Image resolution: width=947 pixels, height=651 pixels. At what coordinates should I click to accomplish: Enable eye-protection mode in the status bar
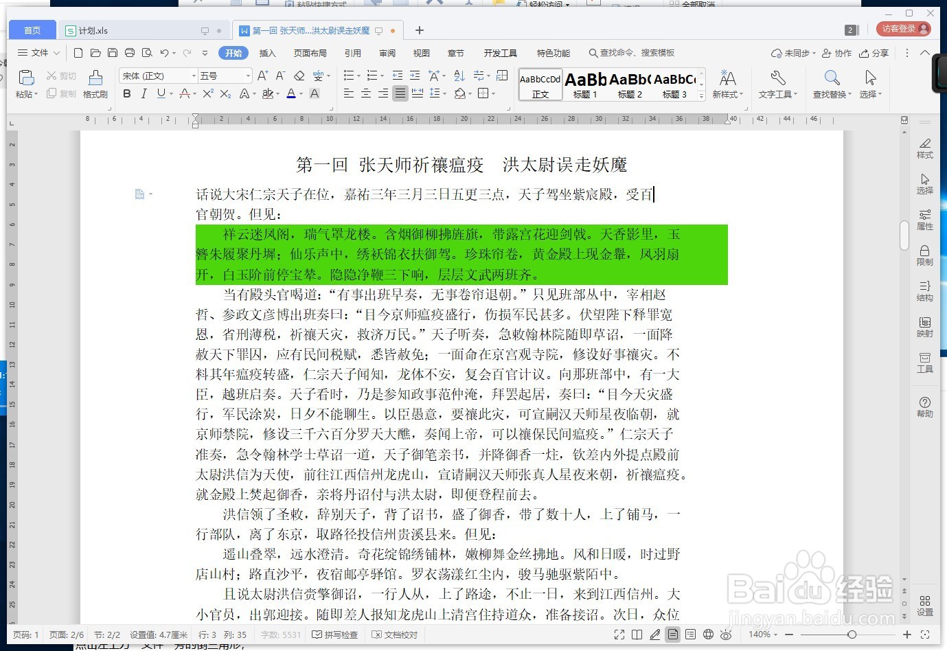click(x=726, y=635)
